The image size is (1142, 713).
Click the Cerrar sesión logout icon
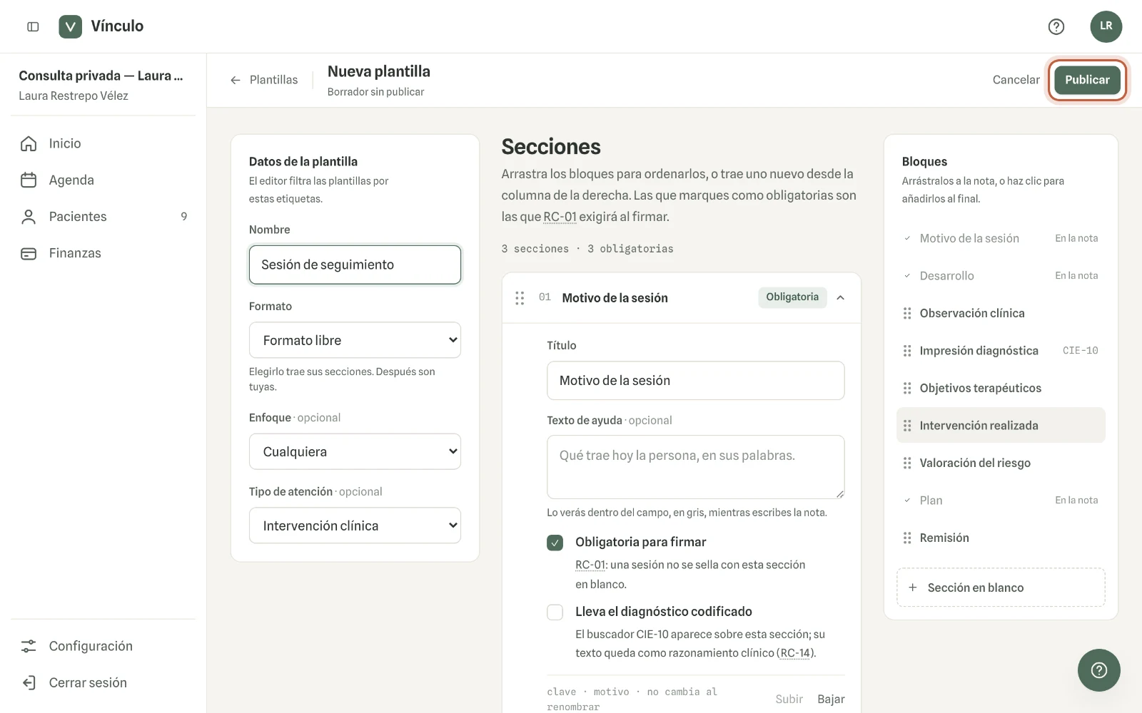click(29, 682)
